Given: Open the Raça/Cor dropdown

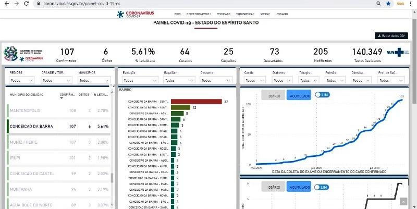Looking at the screenshot, I should (179, 80).
